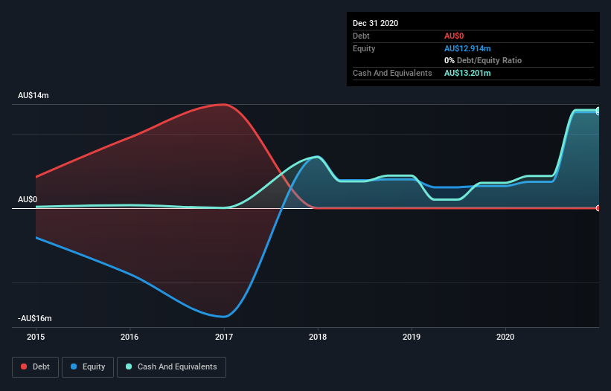The image size is (611, 391).
Task: Click the red debt line peak at 2017
Action: click(224, 104)
